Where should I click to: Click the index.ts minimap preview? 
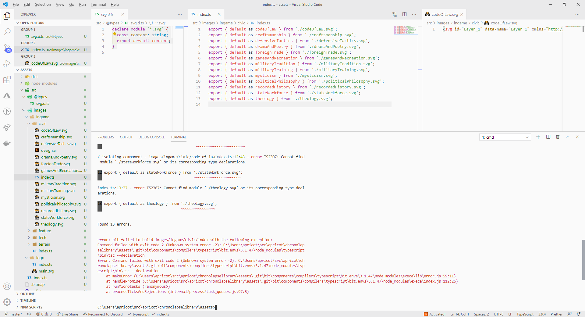pyautogui.click(x=405, y=30)
